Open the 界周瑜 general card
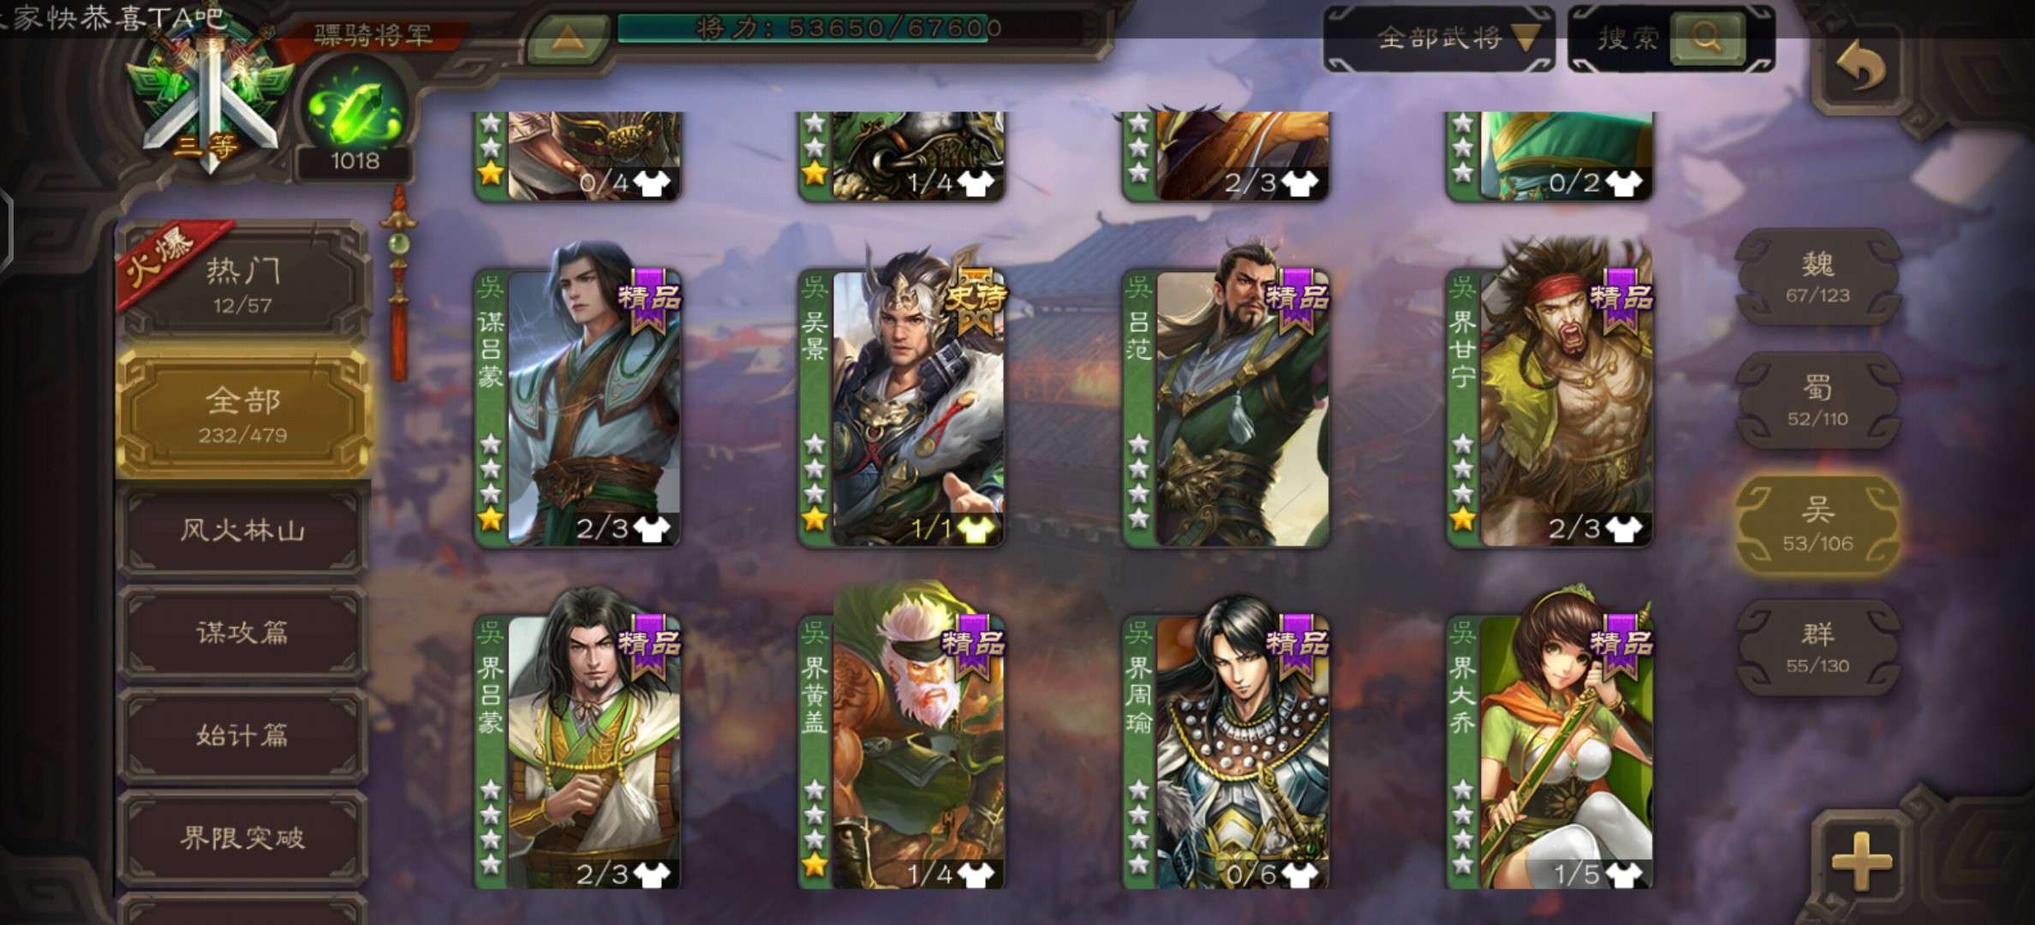The height and width of the screenshot is (925, 2035). pyautogui.click(x=1226, y=743)
